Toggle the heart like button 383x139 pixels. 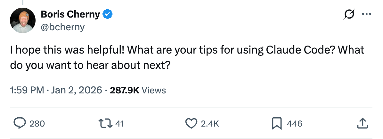click(191, 123)
